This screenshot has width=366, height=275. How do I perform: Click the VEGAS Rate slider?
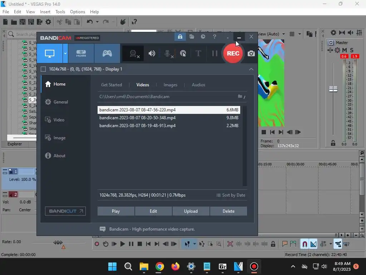[58, 242]
